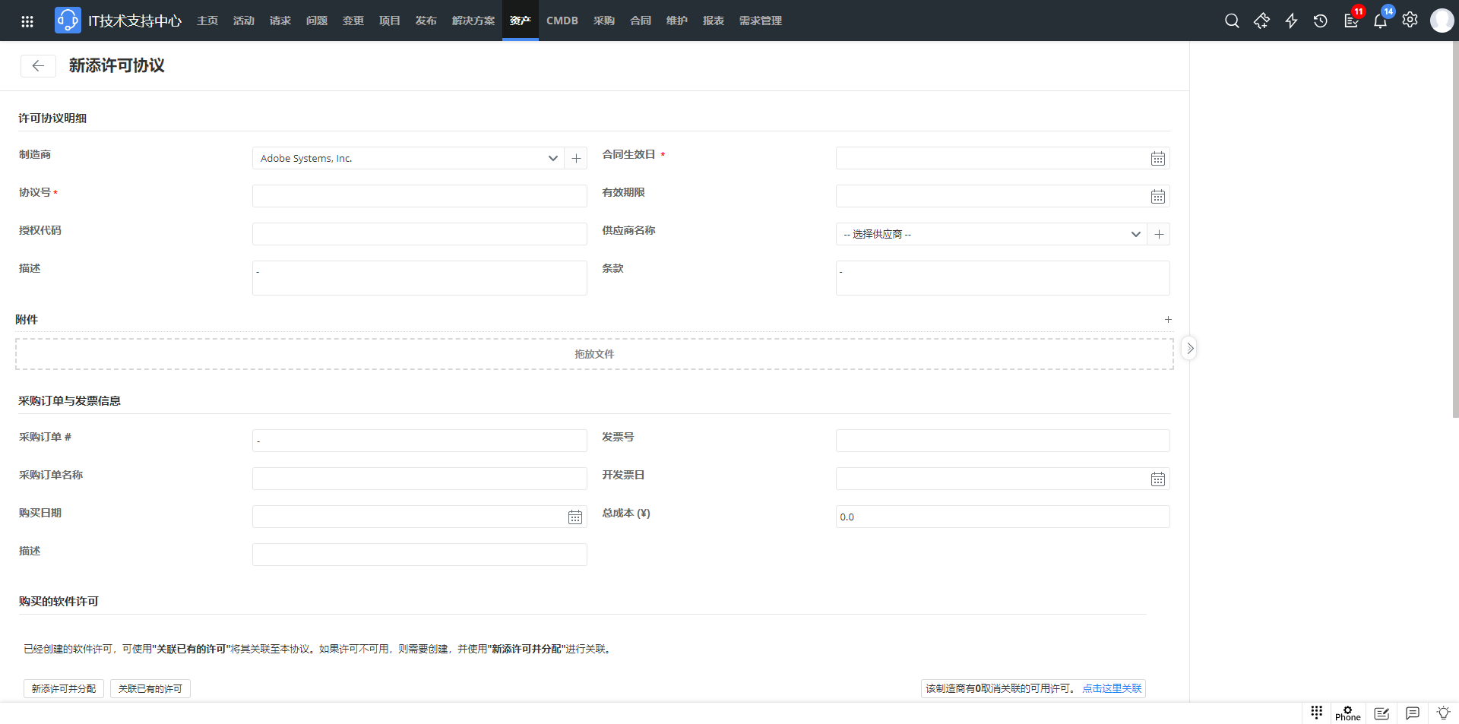Screen dimensions: 1459x724
Task: Expand the right side panel chevron
Action: pyautogui.click(x=1190, y=348)
